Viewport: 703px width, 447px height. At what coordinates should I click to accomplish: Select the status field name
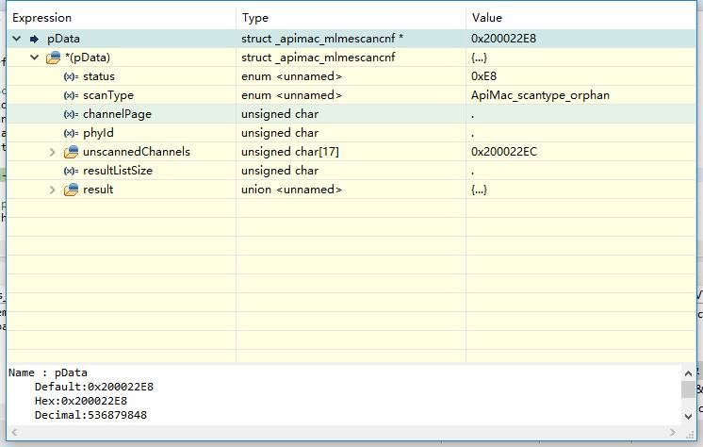click(x=99, y=76)
